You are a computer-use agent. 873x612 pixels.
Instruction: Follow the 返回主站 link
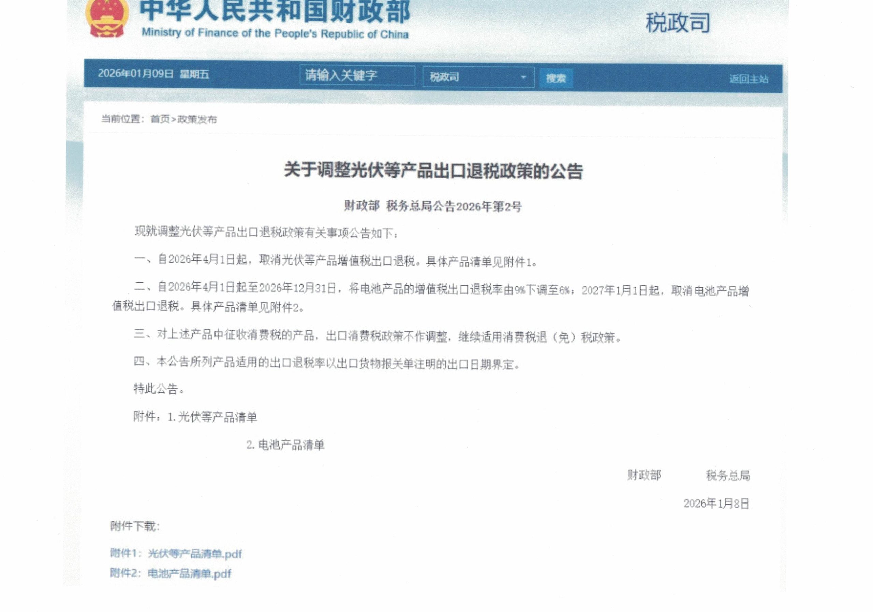click(x=748, y=79)
